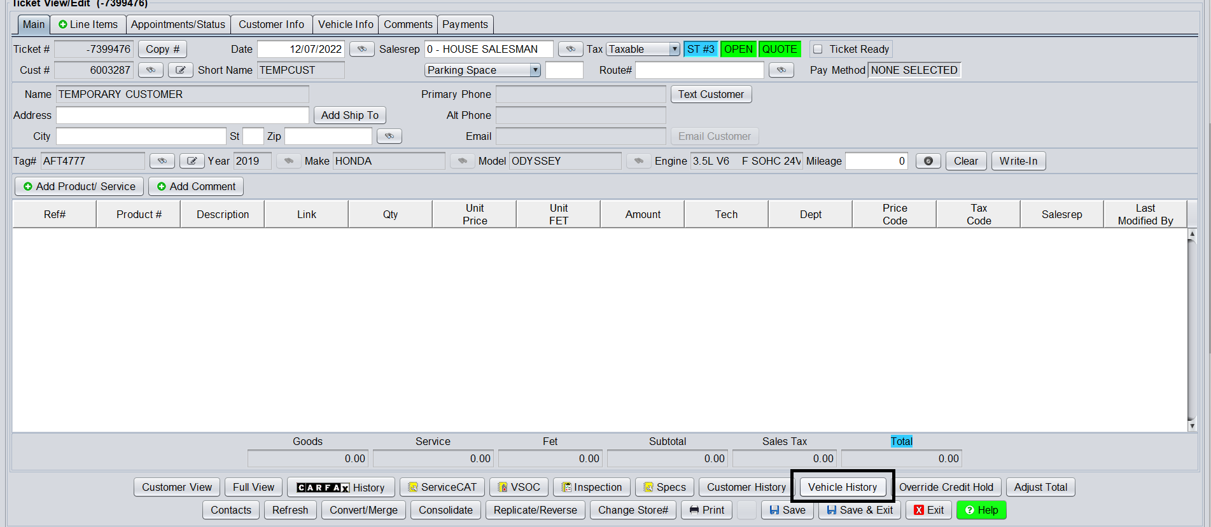The width and height of the screenshot is (1211, 527).
Task: Click the Add Product/ Service button
Action: point(80,186)
